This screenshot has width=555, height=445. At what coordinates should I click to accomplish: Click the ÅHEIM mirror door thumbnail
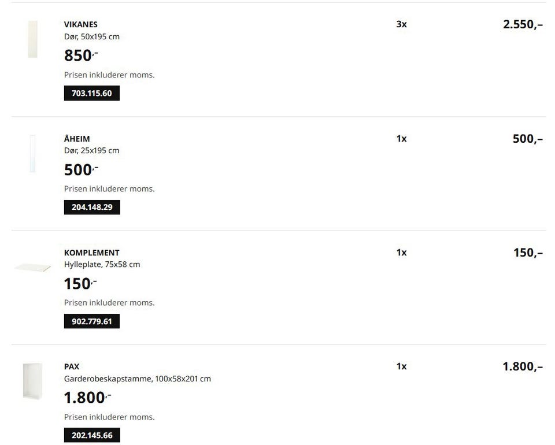[32, 153]
